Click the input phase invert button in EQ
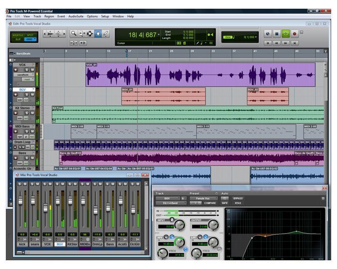Image resolution: width=337 pixels, height=269 pixels. click(x=172, y=220)
